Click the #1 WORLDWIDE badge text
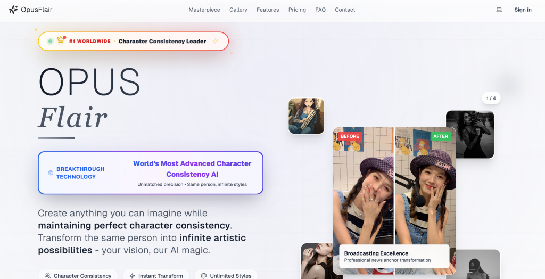This screenshot has width=545, height=279. [89, 41]
